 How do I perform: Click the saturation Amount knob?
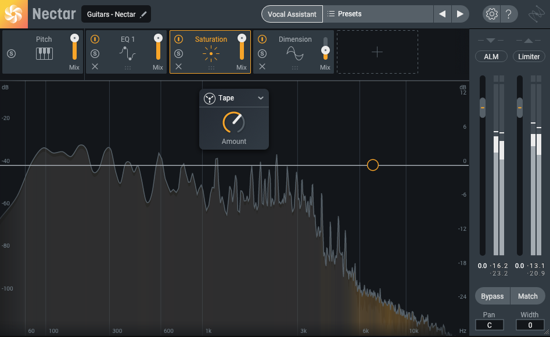(233, 122)
